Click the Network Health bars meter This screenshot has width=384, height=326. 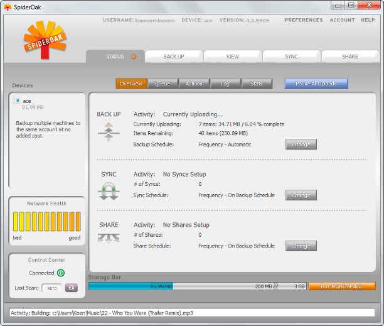click(47, 222)
